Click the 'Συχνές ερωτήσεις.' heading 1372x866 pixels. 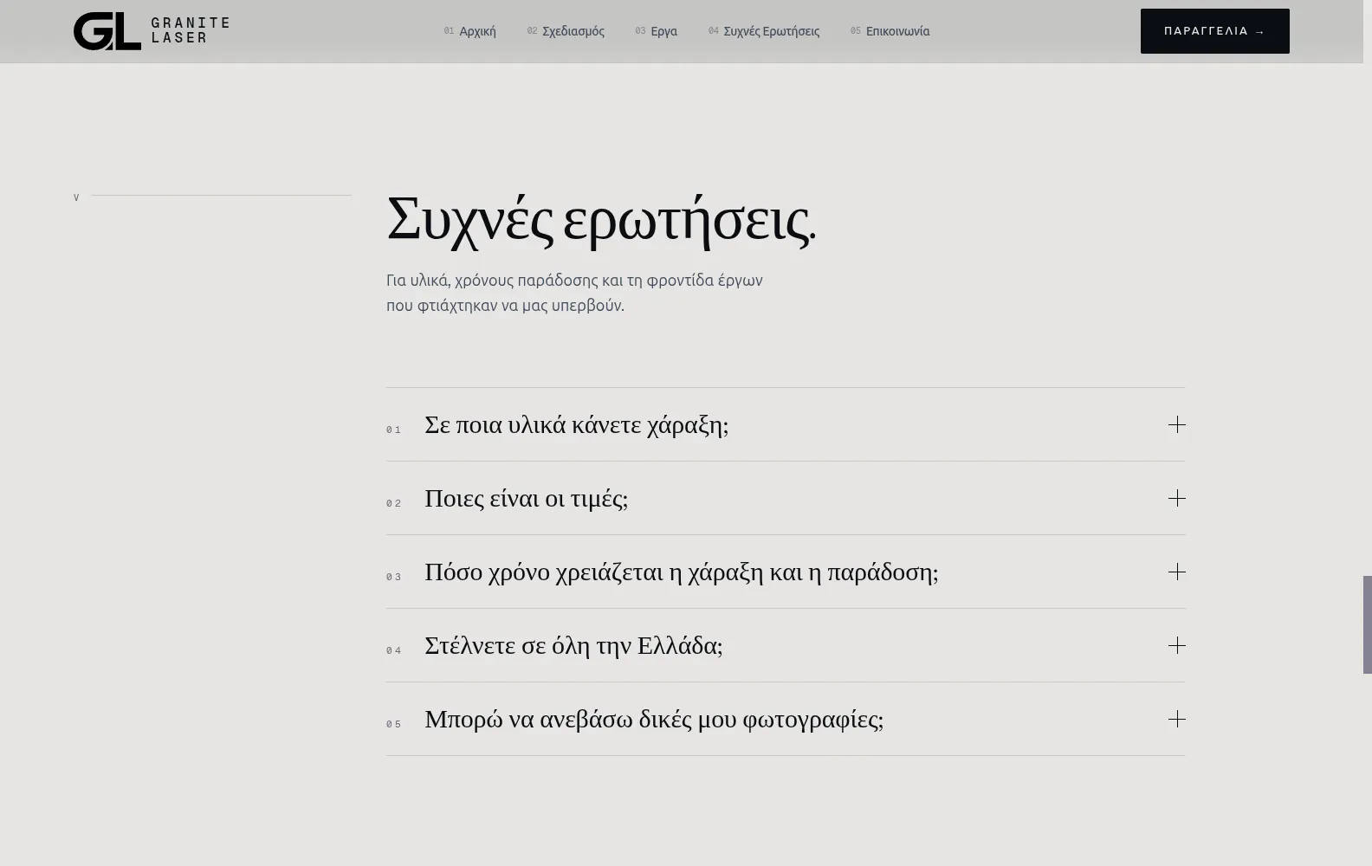[601, 220]
